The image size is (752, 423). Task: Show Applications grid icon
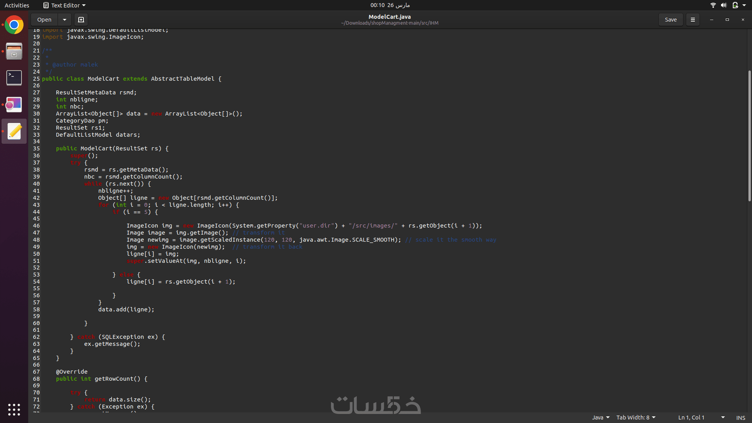click(x=14, y=409)
